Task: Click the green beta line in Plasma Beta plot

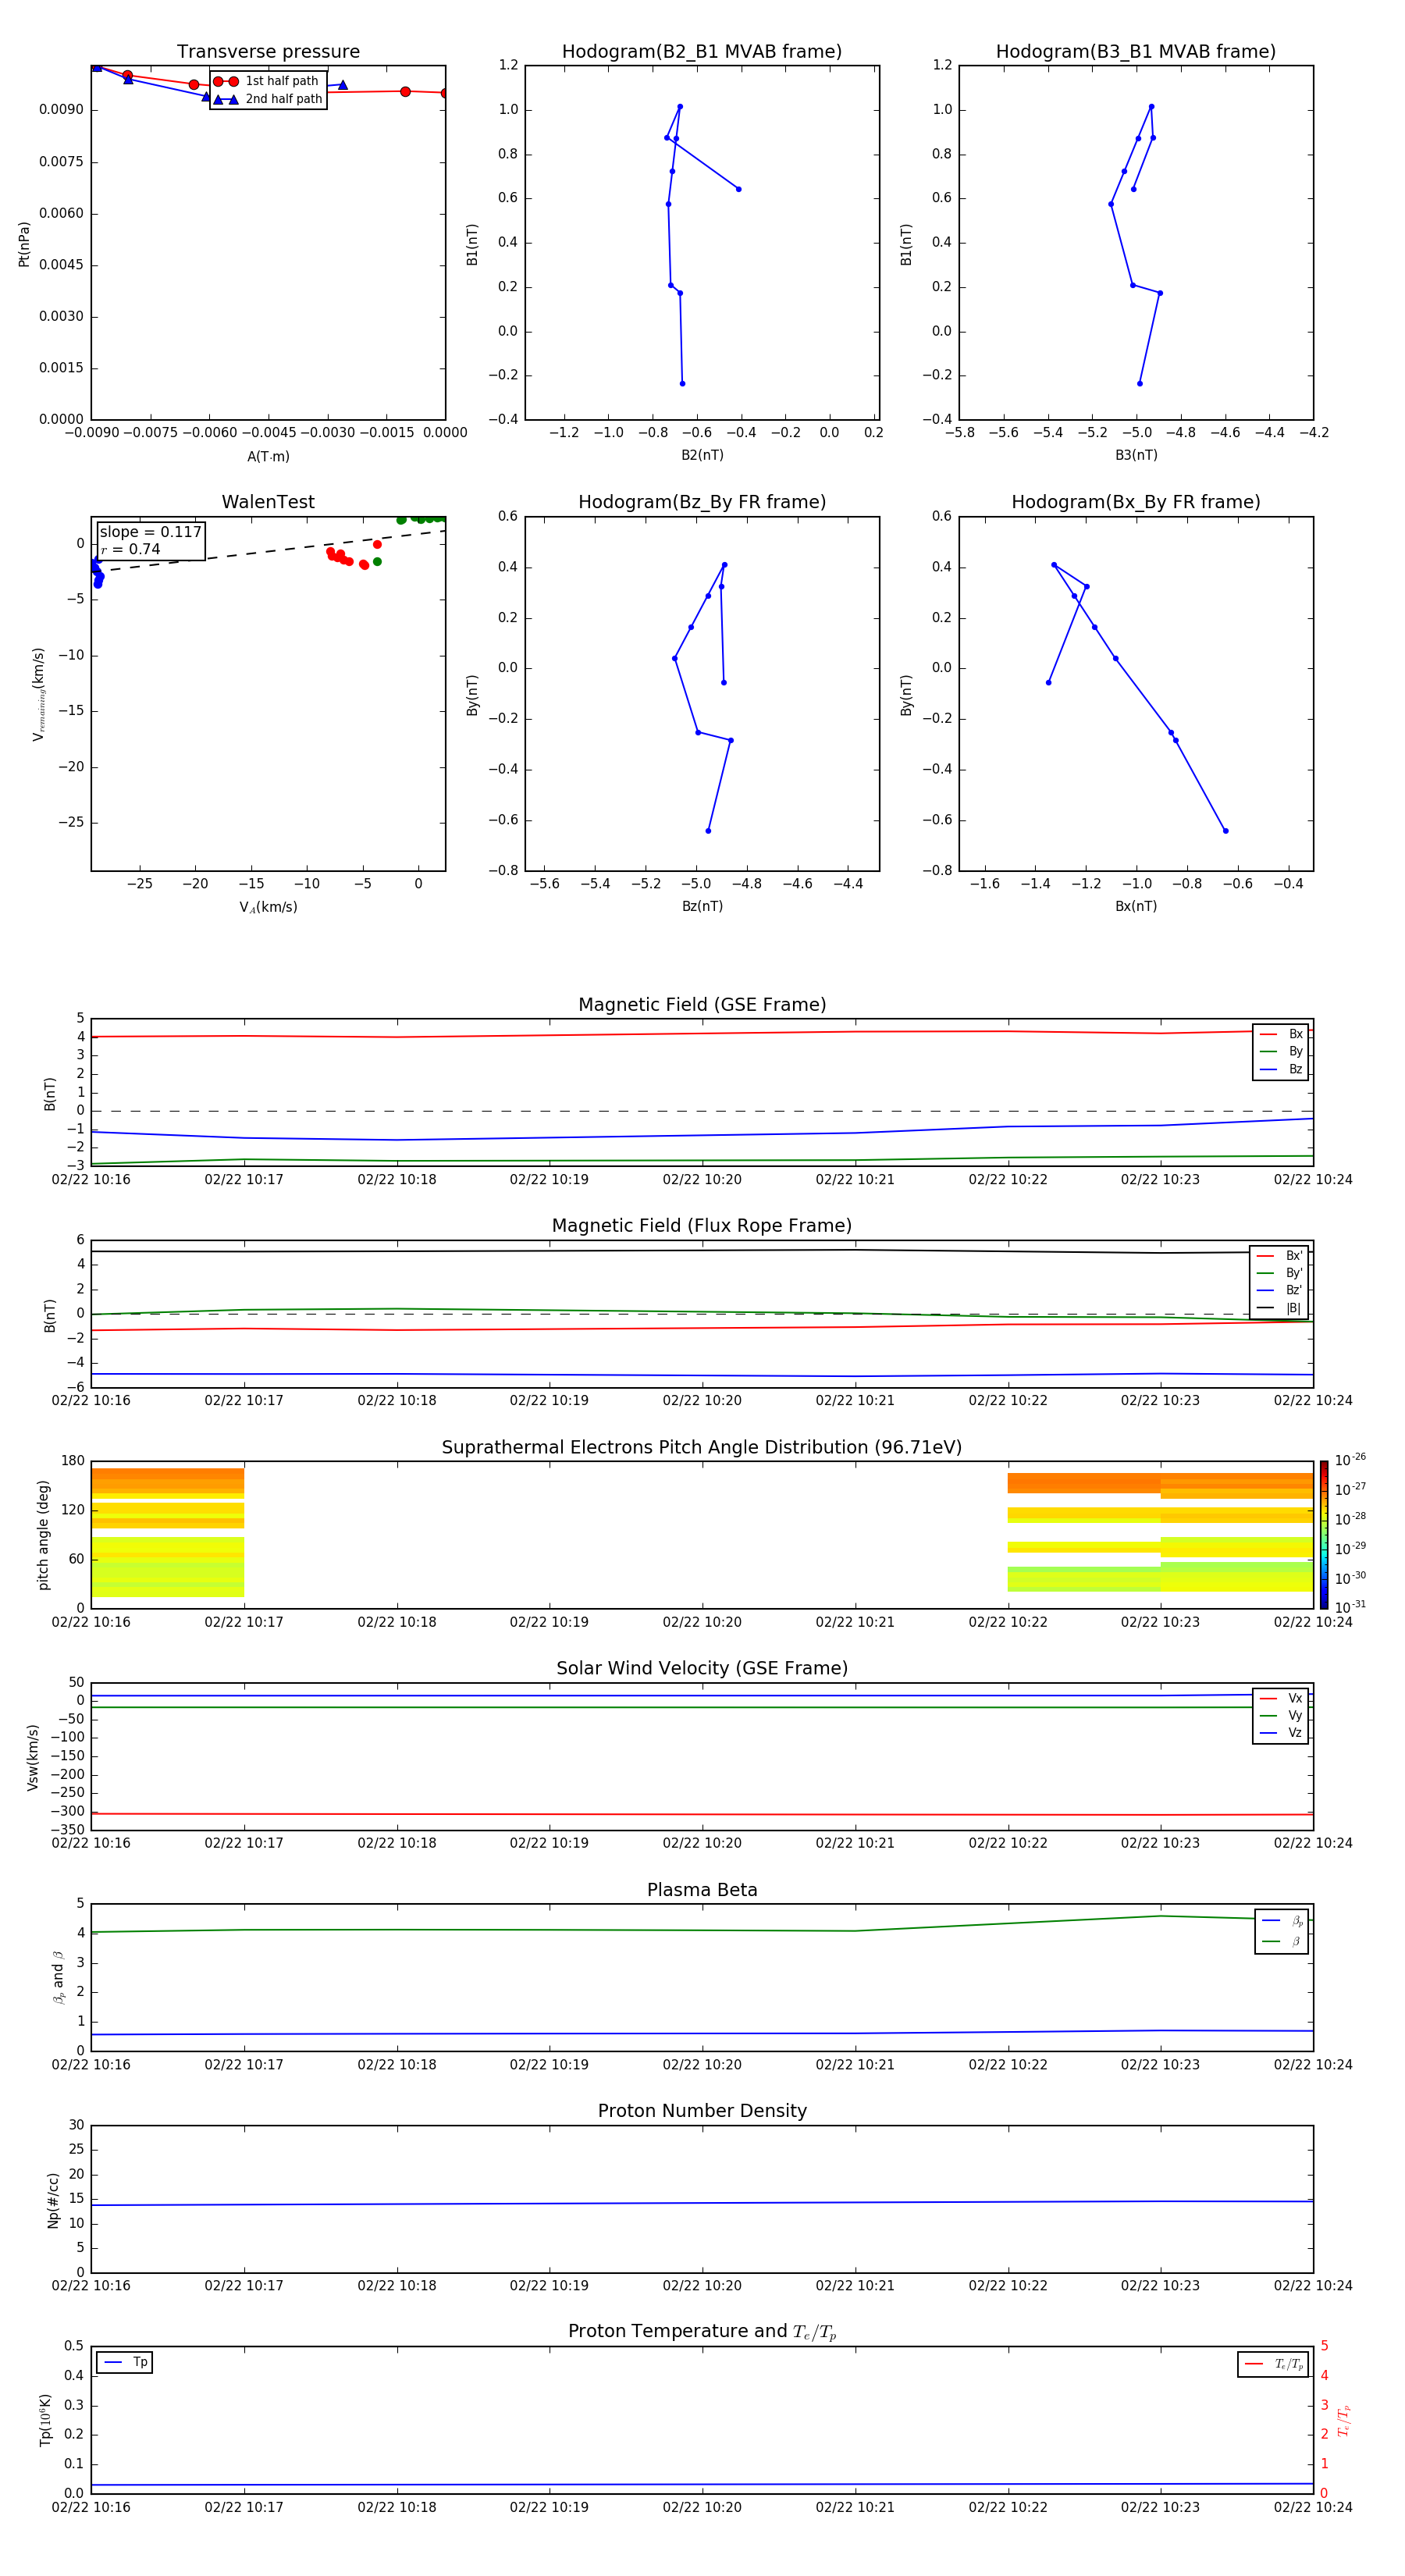Action: pyautogui.click(x=702, y=1930)
